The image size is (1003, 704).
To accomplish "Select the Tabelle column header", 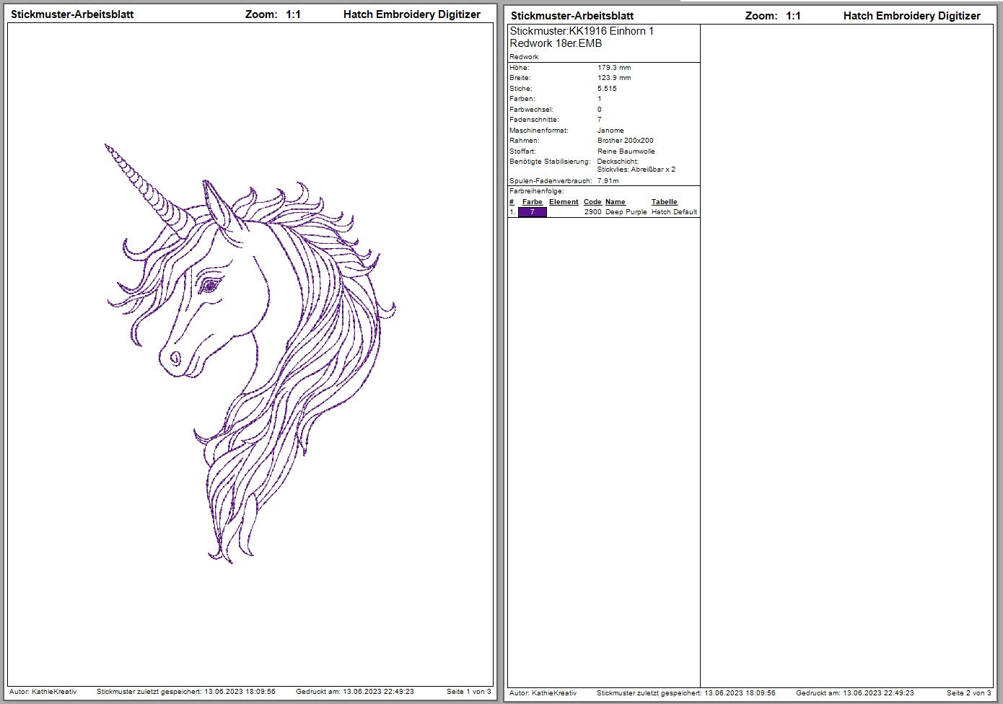I will 665,202.
